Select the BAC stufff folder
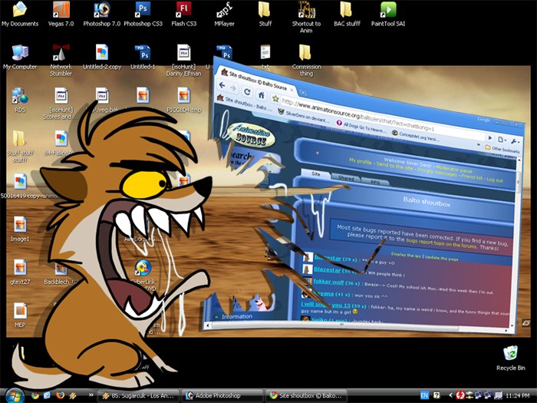This screenshot has width=537, height=403. [347, 14]
